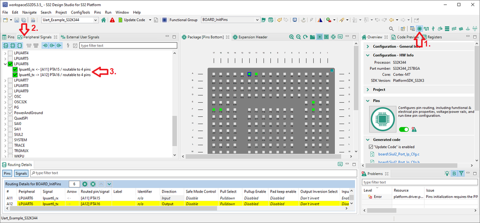Image resolution: width=480 pixels, height=223 pixels.
Task: Switch to the Registers tab
Action: coord(431,37)
